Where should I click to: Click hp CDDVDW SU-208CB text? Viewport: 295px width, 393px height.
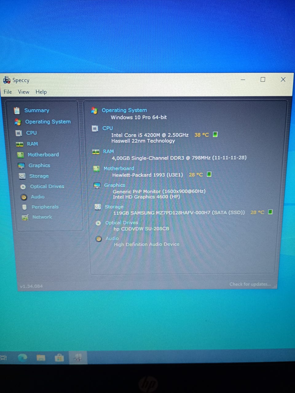141,229
